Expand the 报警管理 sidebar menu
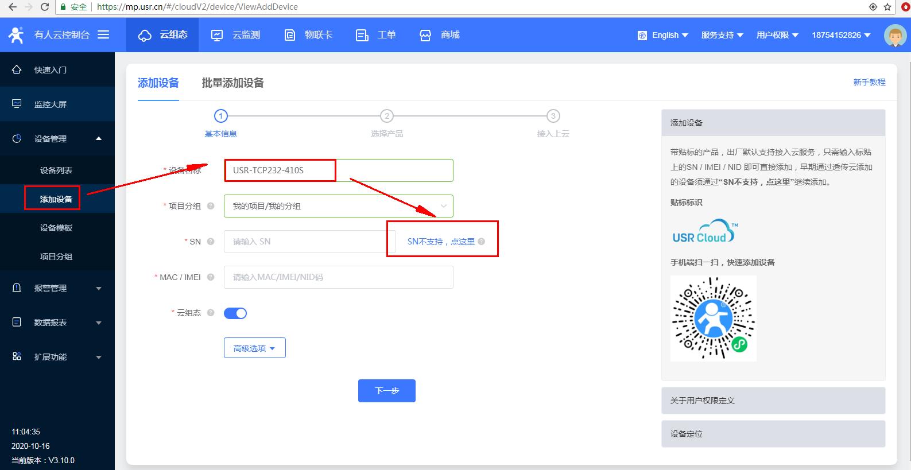Screen dimensions: 911x470 [x=57, y=288]
